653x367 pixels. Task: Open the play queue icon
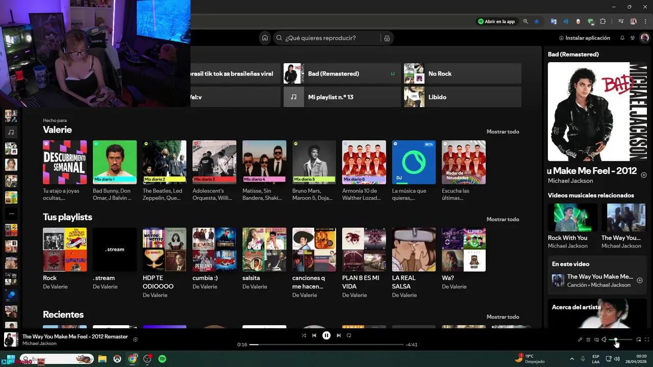(x=588, y=339)
